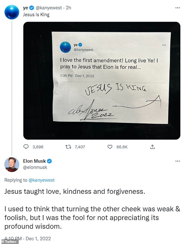Viewport: 185px width, 244px height.
Task: View the 66.6K likes count
Action: coord(122,147)
